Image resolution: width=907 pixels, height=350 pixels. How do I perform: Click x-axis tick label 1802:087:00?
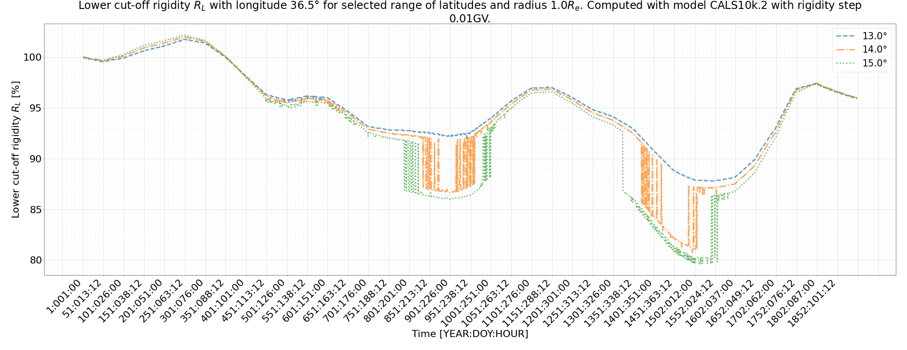[x=792, y=304]
